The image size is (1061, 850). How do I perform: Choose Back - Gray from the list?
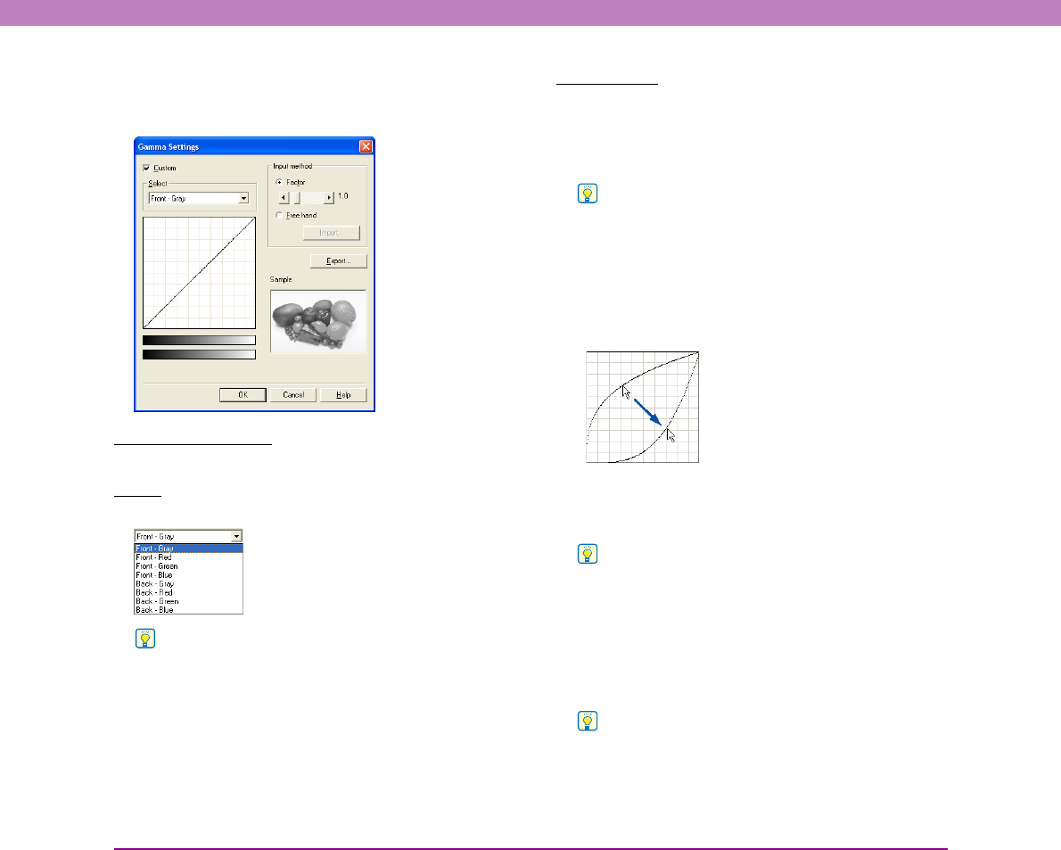[x=188, y=584]
